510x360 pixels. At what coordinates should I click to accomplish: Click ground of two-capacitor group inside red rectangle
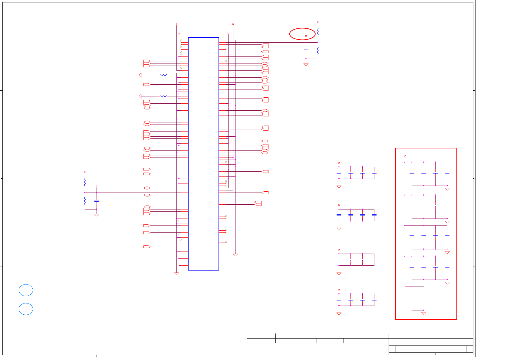point(424,313)
